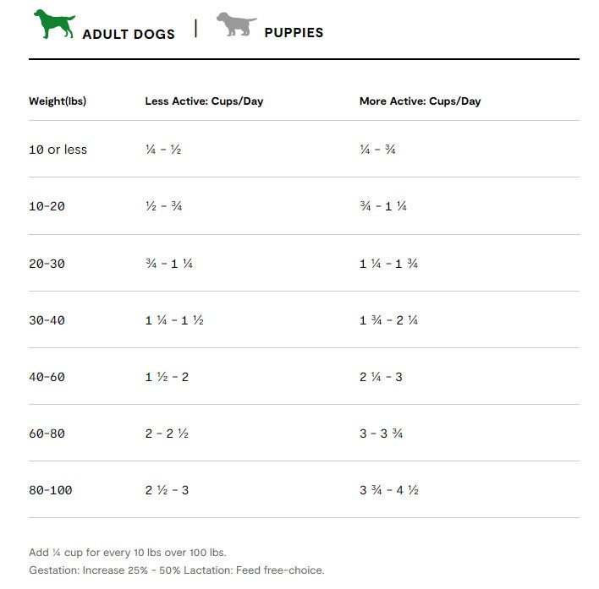
Task: Click the over 100 lbs footnote
Action: [x=128, y=553]
